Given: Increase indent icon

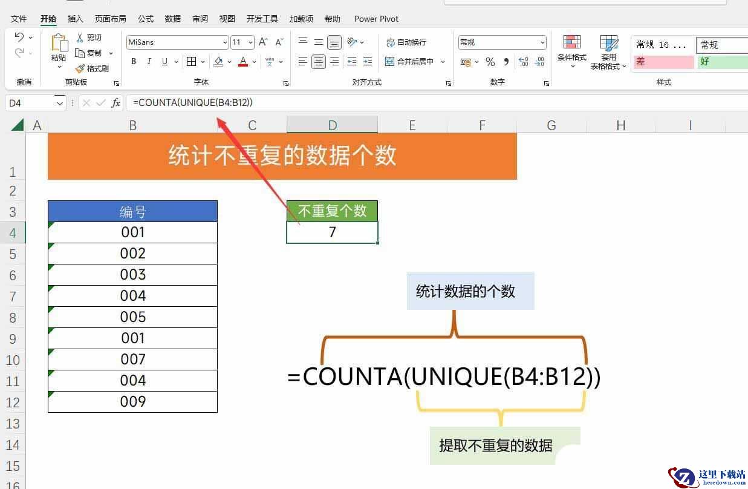Looking at the screenshot, I should pos(368,62).
